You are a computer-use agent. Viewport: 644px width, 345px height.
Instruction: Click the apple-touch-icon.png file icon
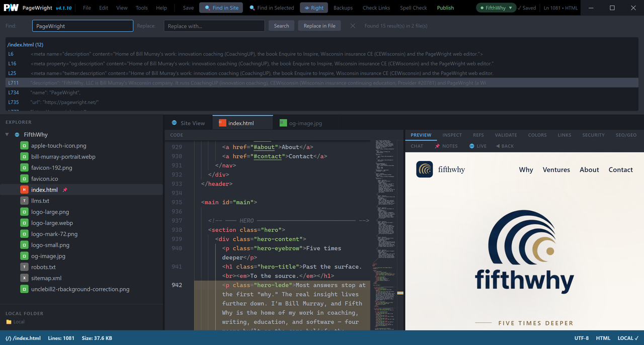24,145
